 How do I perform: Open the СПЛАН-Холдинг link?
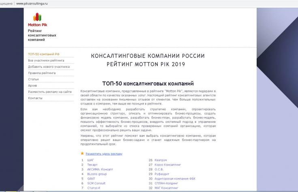[166, 183]
